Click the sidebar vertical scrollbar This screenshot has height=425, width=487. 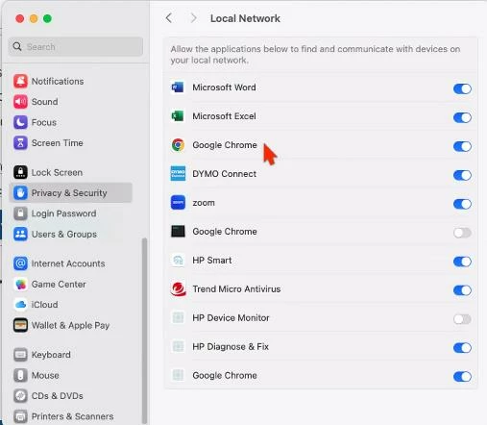[144, 330]
